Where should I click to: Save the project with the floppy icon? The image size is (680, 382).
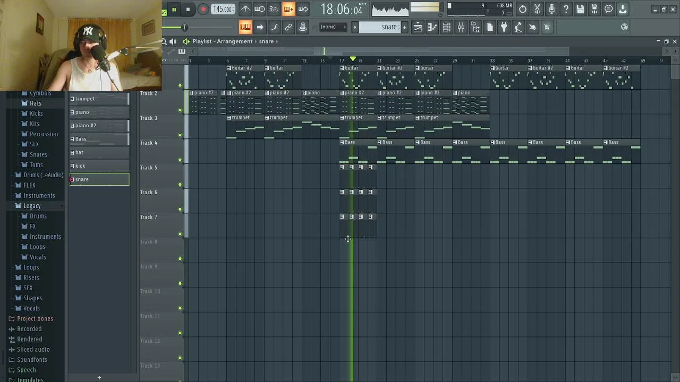(580, 9)
